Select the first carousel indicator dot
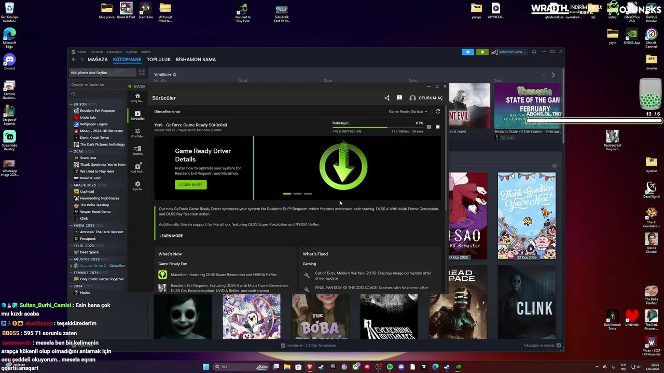Image resolution: width=664 pixels, height=373 pixels. coord(287,194)
